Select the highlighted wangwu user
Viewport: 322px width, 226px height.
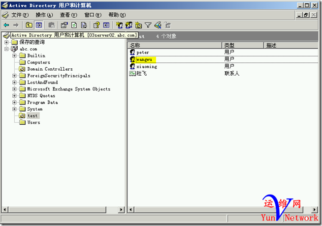pos(146,59)
